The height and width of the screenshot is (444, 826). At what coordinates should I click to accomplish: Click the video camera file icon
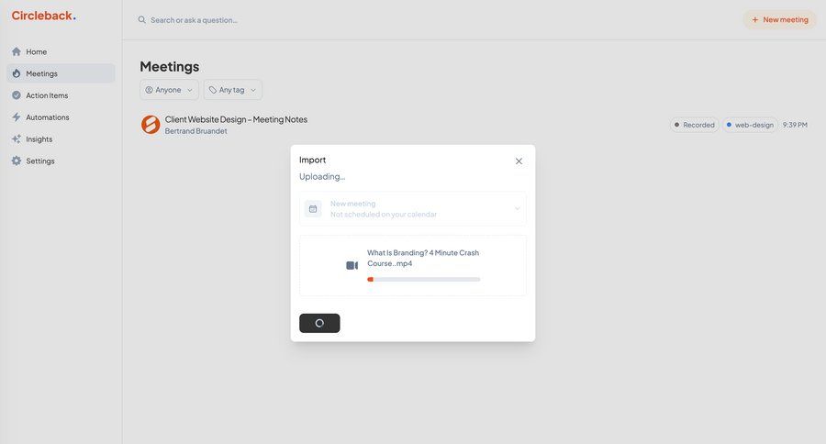pyautogui.click(x=352, y=266)
